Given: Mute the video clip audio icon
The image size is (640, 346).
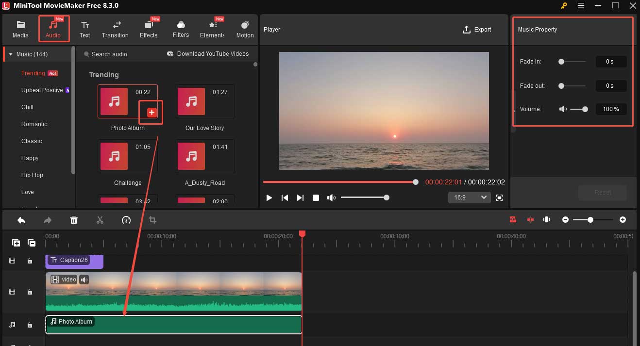Looking at the screenshot, I should pos(84,280).
